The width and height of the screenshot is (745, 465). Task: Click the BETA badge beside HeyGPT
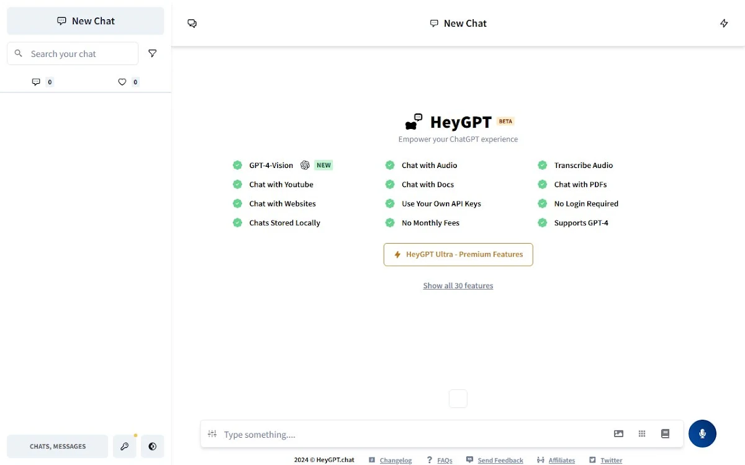(505, 122)
